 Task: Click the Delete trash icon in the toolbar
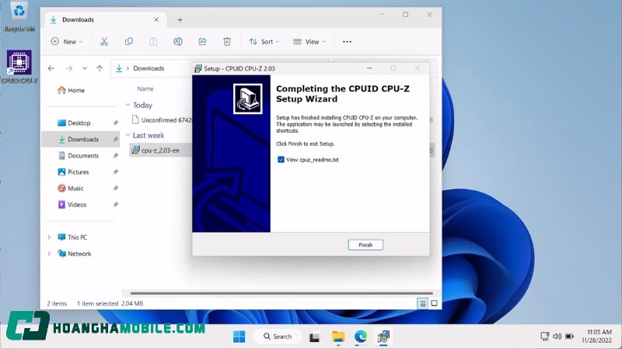(227, 41)
